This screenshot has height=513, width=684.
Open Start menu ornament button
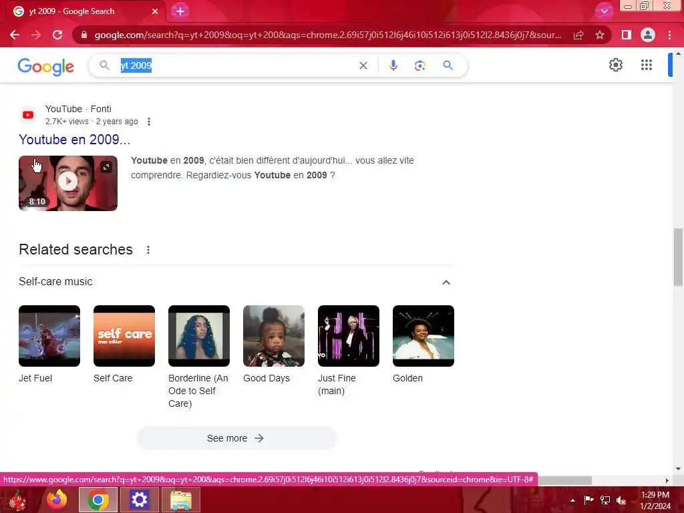pos(17,500)
